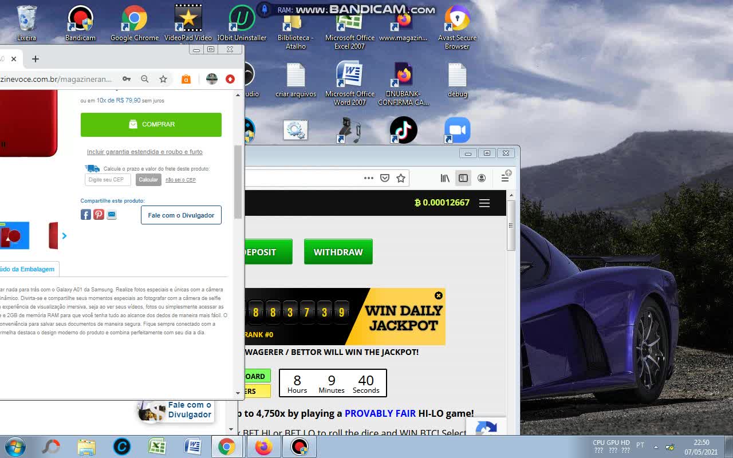This screenshot has width=733, height=458.
Task: Click the Calcular shipping button
Action: pyautogui.click(x=148, y=180)
